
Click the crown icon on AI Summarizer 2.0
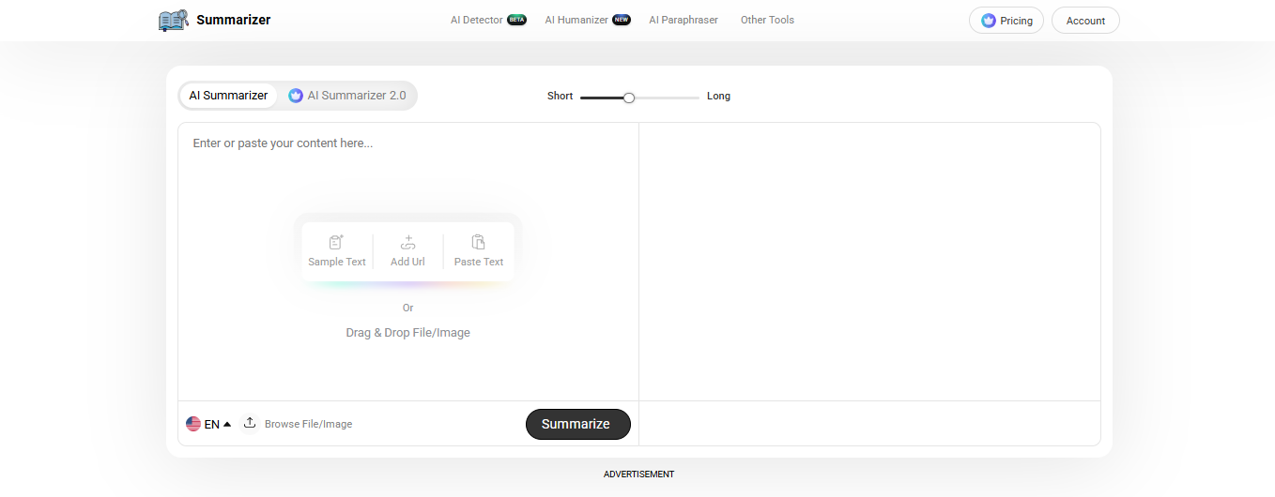296,96
